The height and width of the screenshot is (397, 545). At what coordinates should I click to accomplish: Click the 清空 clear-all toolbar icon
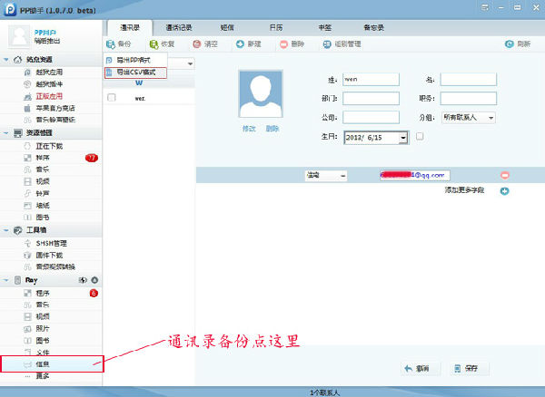click(197, 44)
